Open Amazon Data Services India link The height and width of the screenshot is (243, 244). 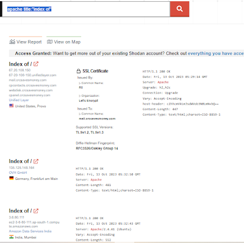click(30, 231)
